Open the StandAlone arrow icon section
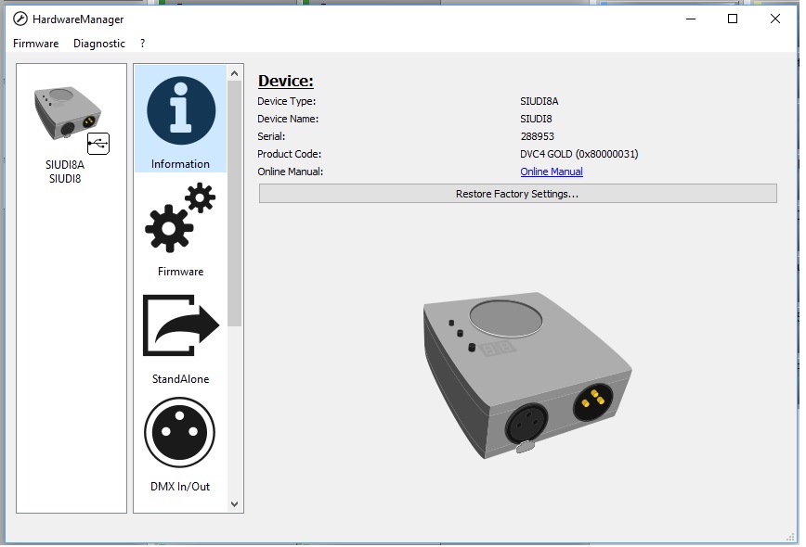806x547 pixels. click(x=180, y=325)
